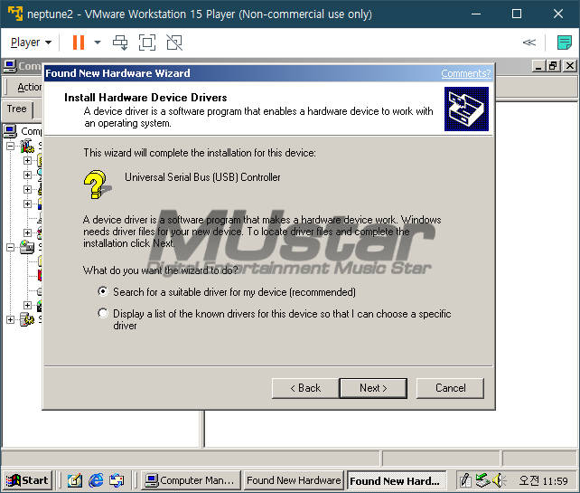Cancel the Found New Hardware Wizard

[x=450, y=388]
